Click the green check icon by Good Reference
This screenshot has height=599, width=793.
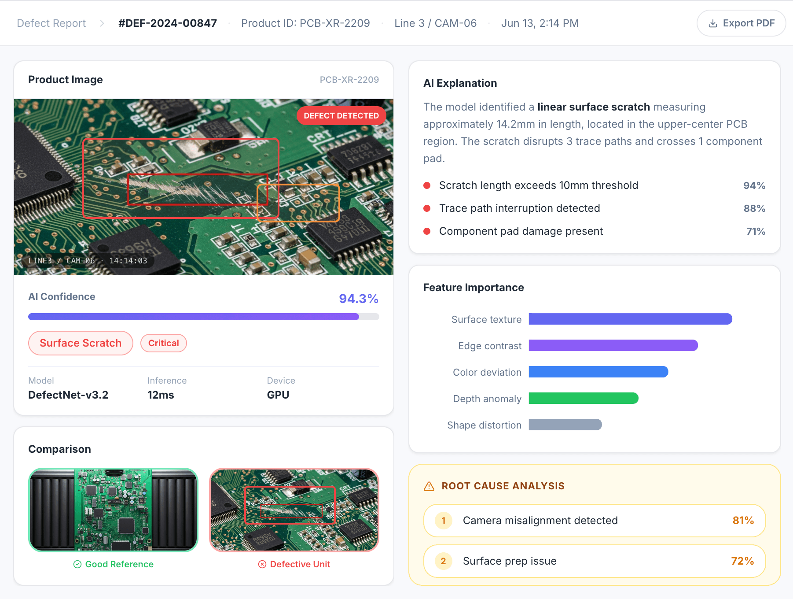77,564
